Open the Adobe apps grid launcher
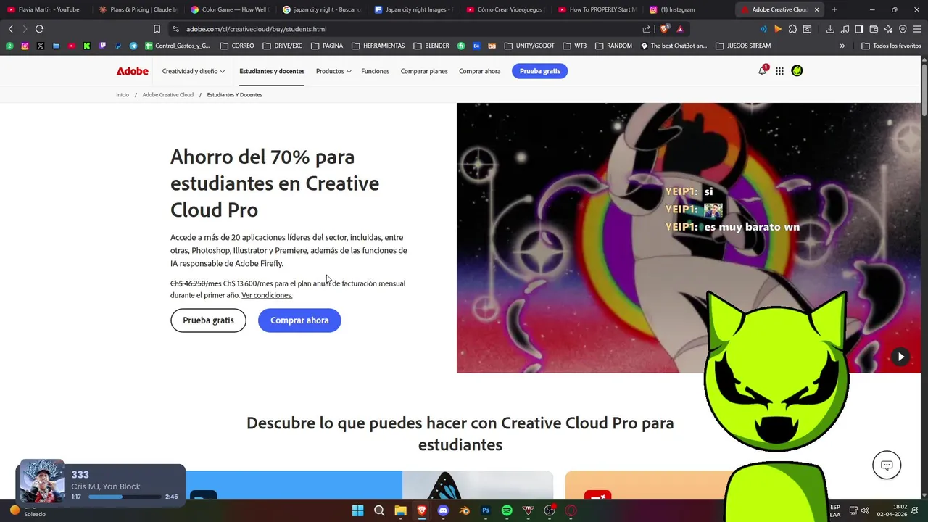The width and height of the screenshot is (928, 522). 779,71
